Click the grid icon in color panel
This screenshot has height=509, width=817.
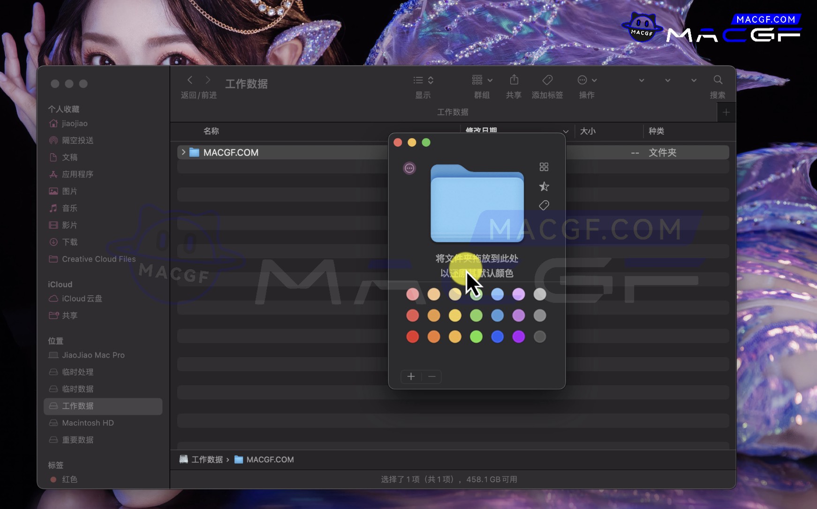click(544, 167)
